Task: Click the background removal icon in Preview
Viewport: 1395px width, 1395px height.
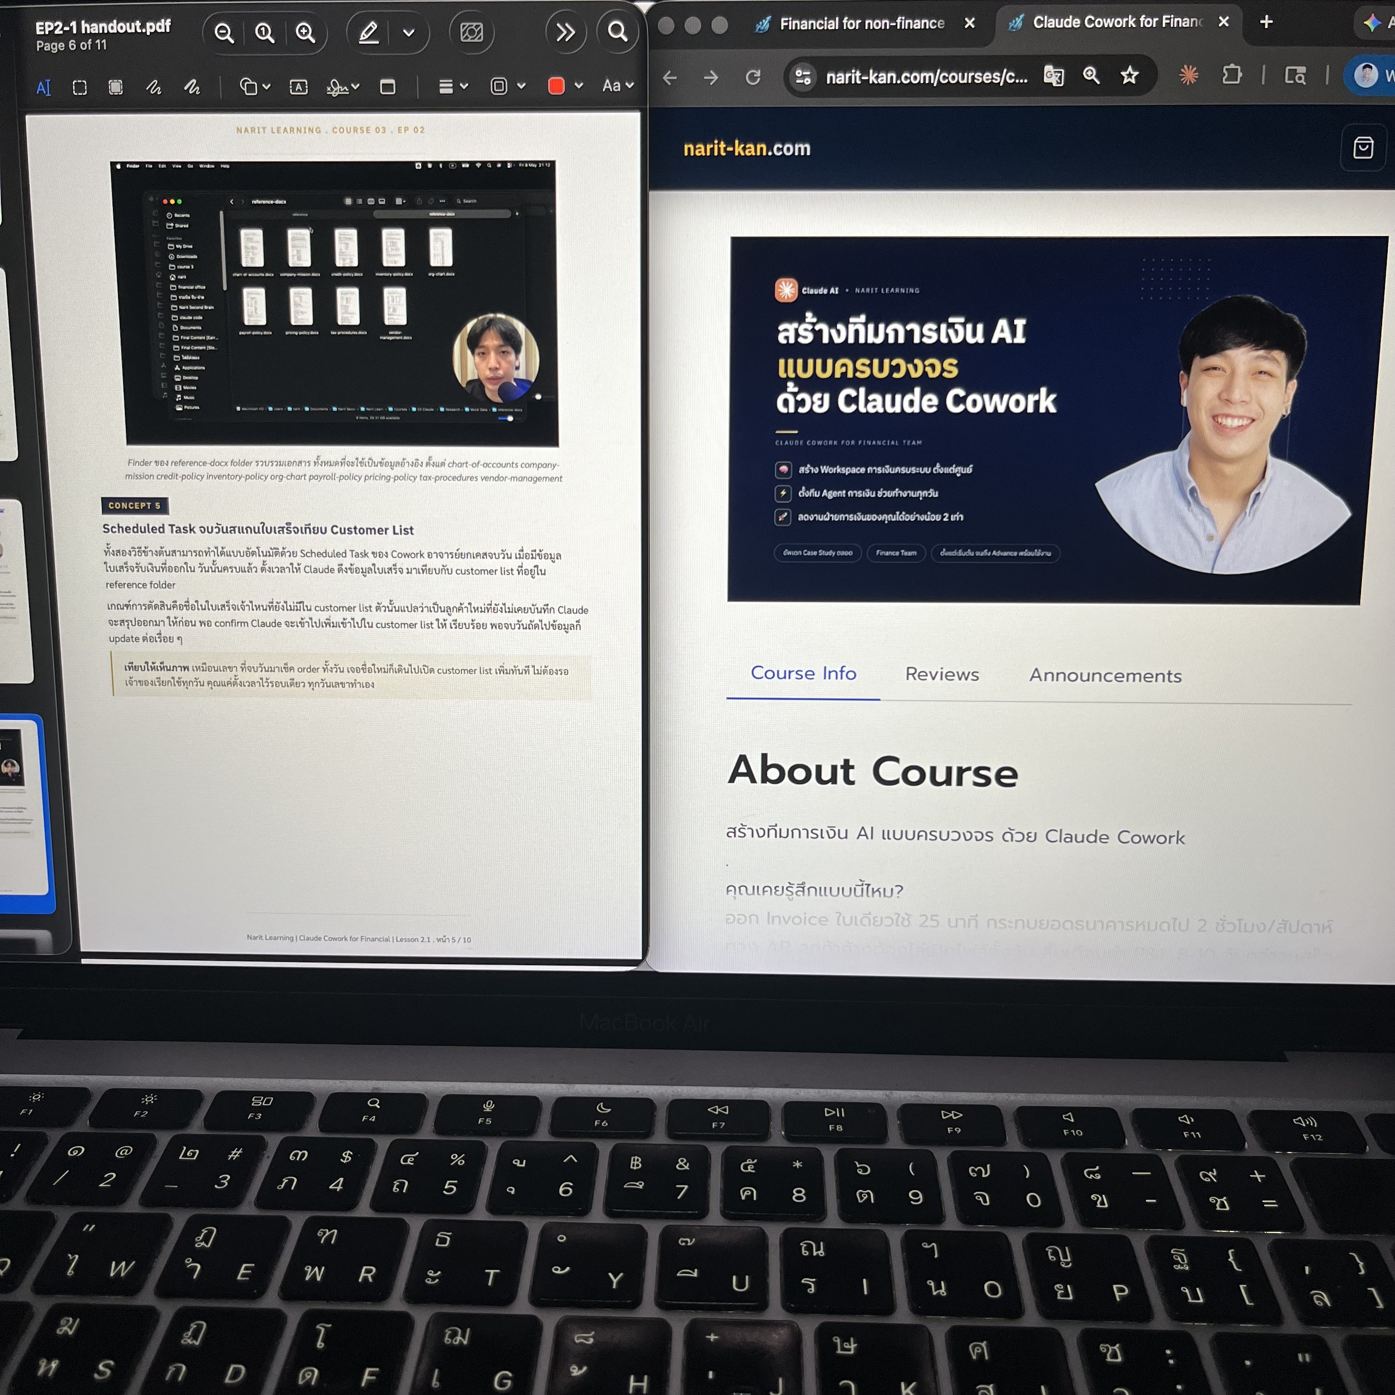Action: pyautogui.click(x=471, y=33)
